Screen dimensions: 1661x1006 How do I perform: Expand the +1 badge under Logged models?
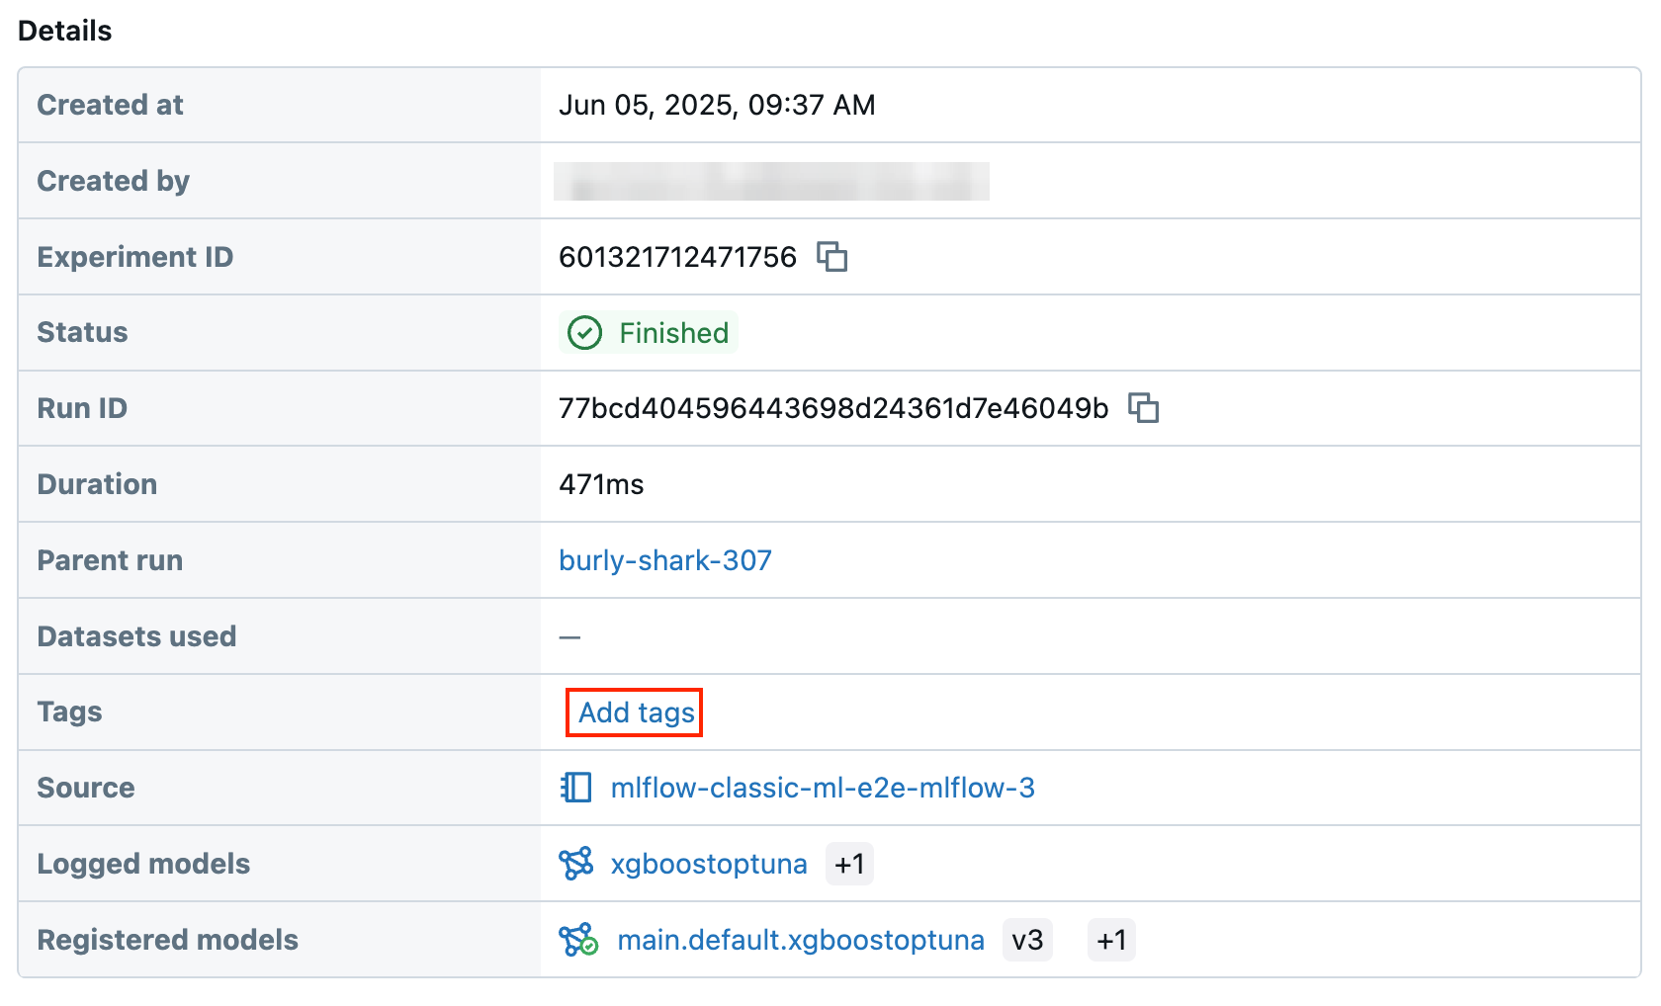coord(849,863)
